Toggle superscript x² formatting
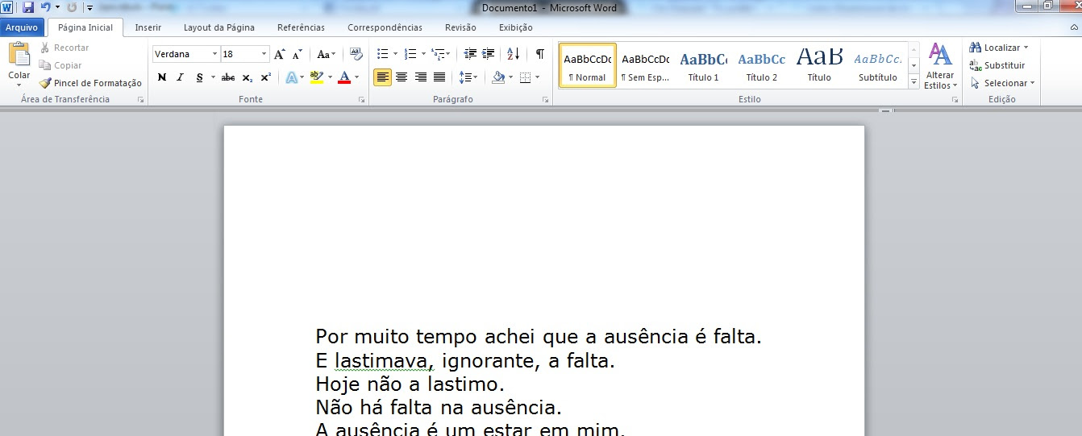 265,77
